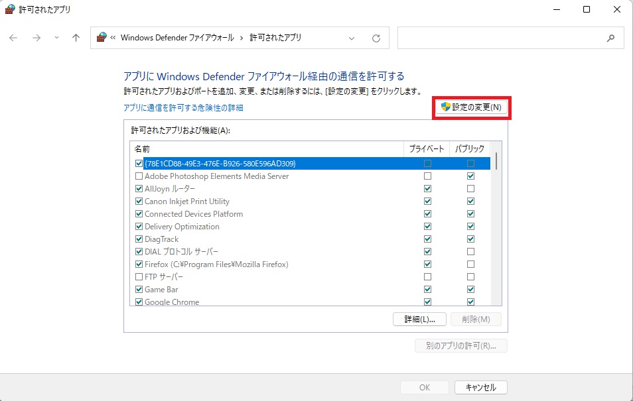
Task: Click the 名前 column header
Action: click(267, 149)
